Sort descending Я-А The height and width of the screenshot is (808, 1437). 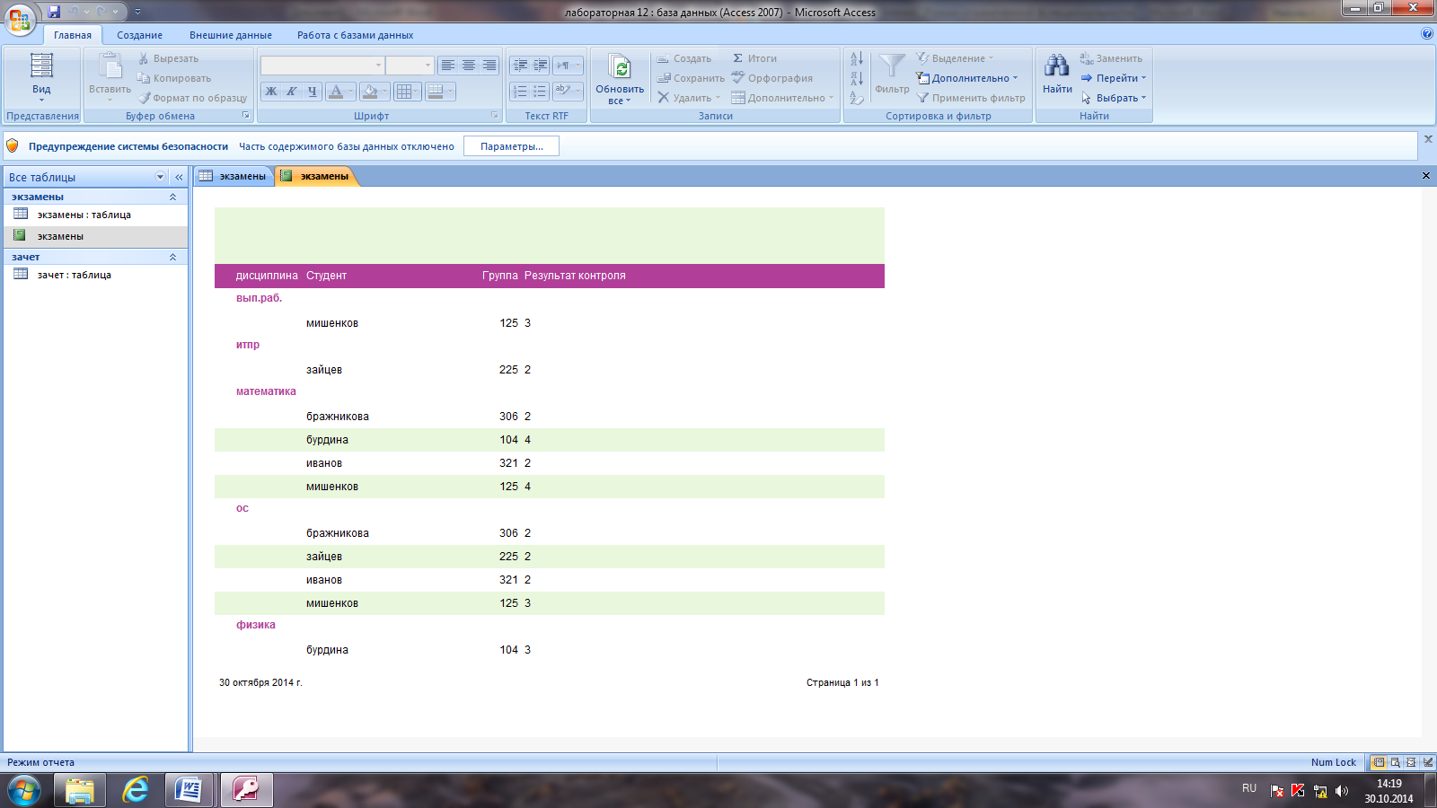tap(857, 78)
